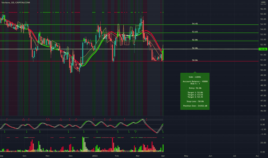The width and height of the screenshot is (268, 158).
Task: Click the 50.86 label beside red line
Action: tap(195, 60)
